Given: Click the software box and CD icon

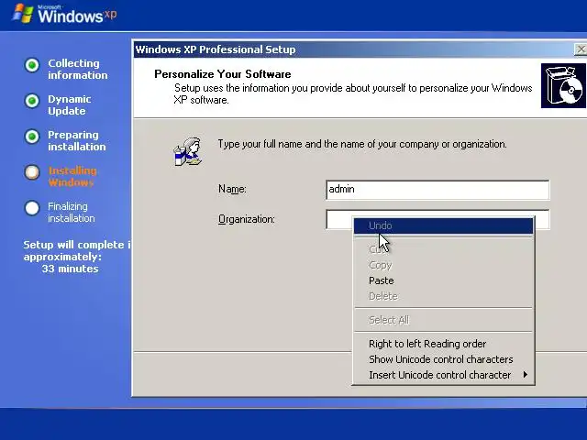Looking at the screenshot, I should pos(563,85).
